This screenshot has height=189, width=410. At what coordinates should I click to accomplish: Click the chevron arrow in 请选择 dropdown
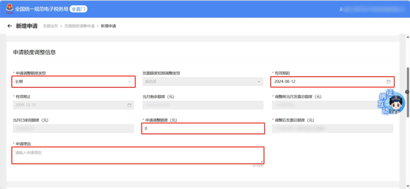(259, 82)
